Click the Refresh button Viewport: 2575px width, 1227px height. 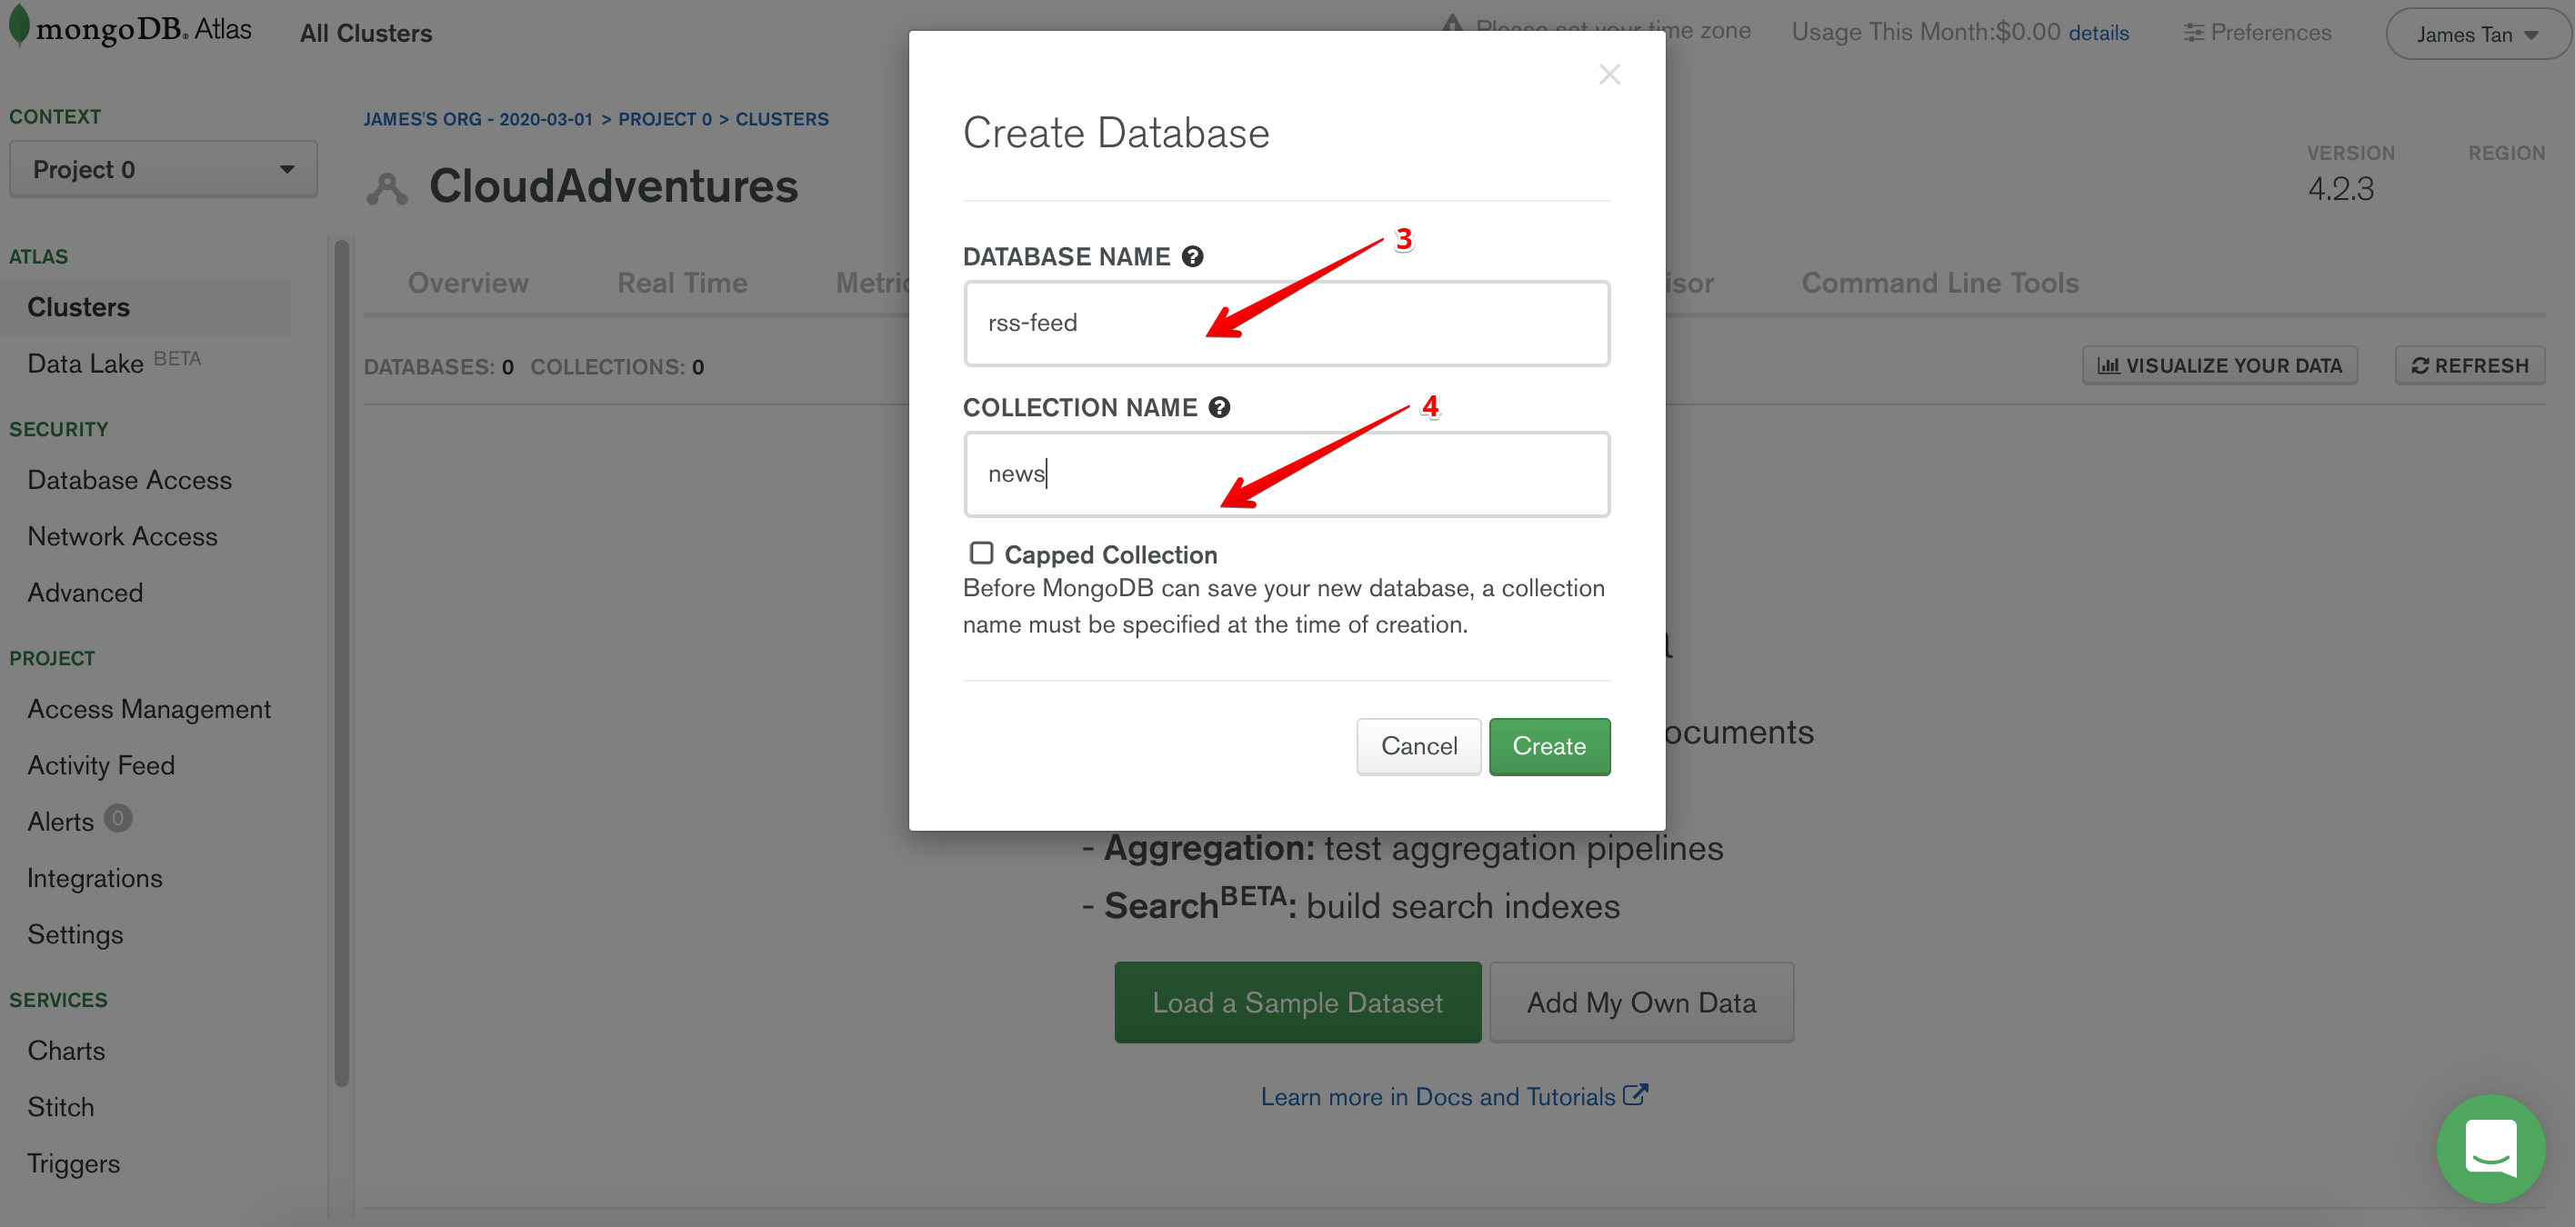click(x=2469, y=365)
